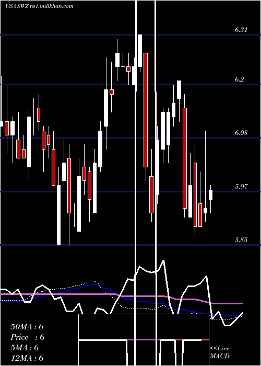Click the USA SWZ ns1.bullkhan.com title
261x366 pixels.
(39, 6)
